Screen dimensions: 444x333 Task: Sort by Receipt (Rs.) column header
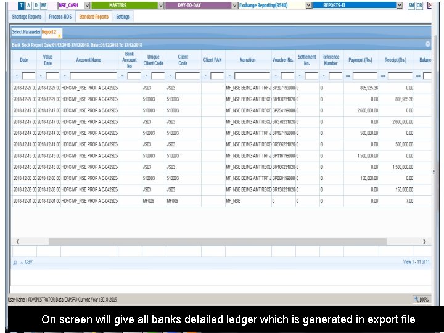point(395,60)
